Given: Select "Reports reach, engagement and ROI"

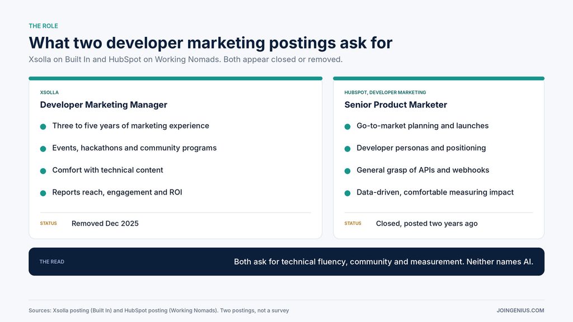Looking at the screenshot, I should pos(117,192).
